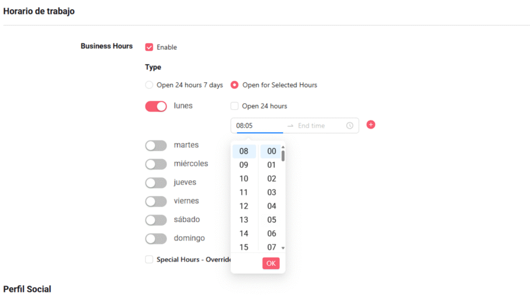Click the red plus add-hours icon
The image size is (530, 298).
371,125
